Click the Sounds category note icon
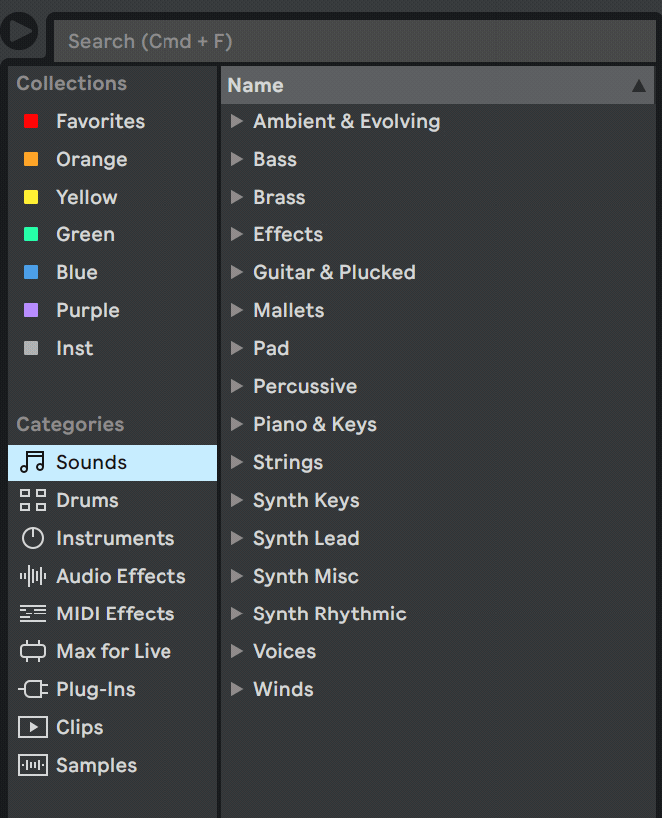The height and width of the screenshot is (818, 662). coord(32,462)
